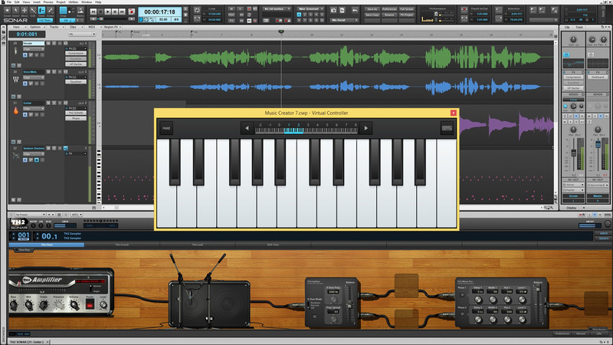The height and width of the screenshot is (345, 613).
Task: Click the Vocals track name field
Action: [x=33, y=44]
